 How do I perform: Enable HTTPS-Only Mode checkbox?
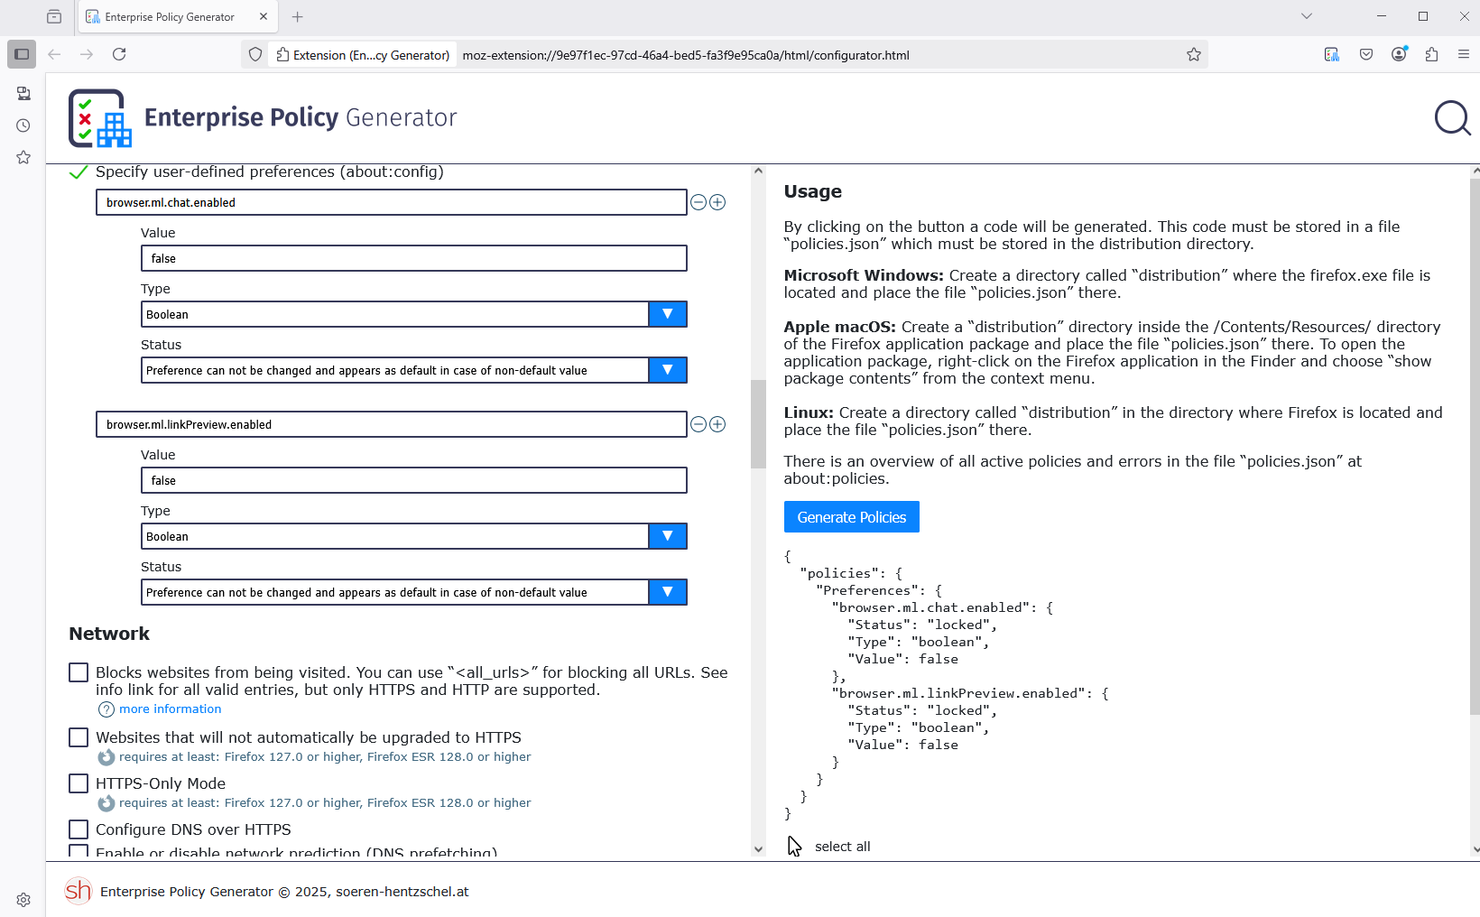[79, 783]
